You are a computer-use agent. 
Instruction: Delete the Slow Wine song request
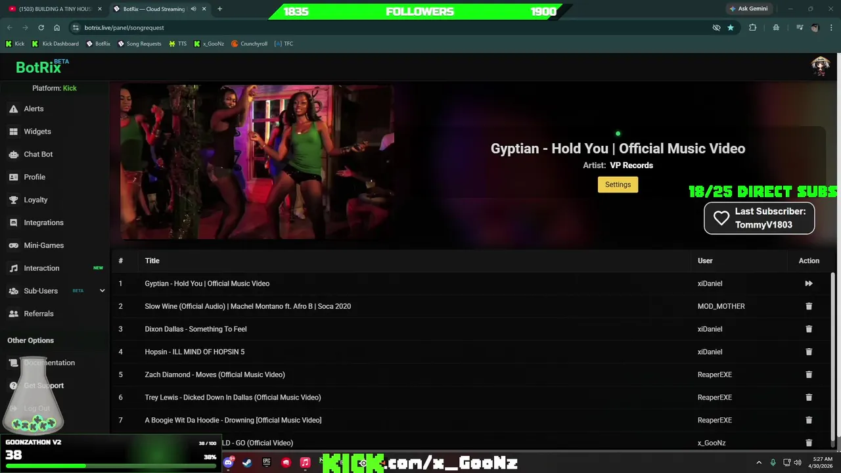tap(809, 306)
